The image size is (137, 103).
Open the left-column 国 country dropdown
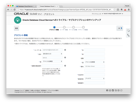[x=52, y=61]
